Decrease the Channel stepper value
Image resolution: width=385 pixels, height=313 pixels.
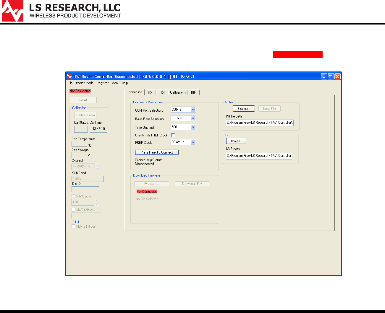(x=98, y=168)
